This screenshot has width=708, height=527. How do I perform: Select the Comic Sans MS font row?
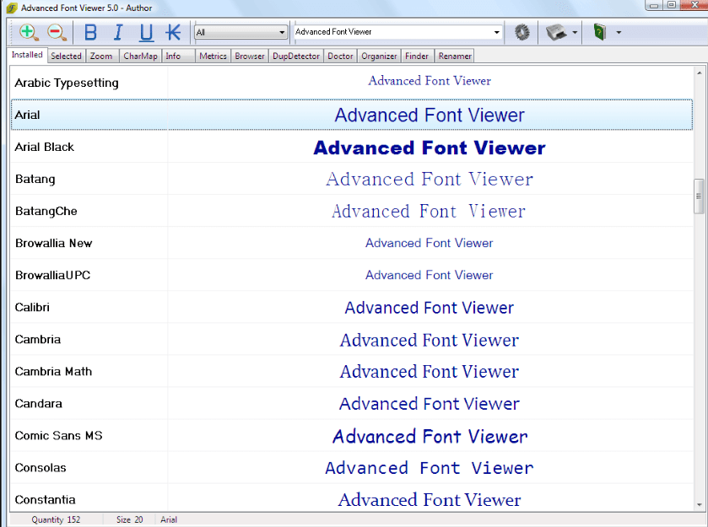pyautogui.click(x=352, y=435)
